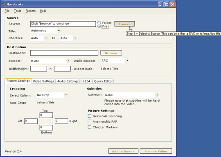
Task: Switch to the Audio Settings tab
Action: [x=68, y=81]
